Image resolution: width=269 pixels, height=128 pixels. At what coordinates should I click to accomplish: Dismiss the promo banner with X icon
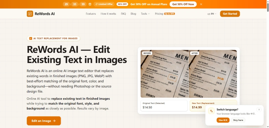tap(201, 4)
